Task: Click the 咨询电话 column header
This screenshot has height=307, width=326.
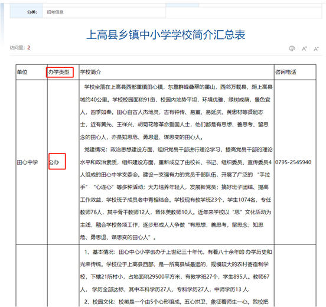Action: click(x=286, y=72)
